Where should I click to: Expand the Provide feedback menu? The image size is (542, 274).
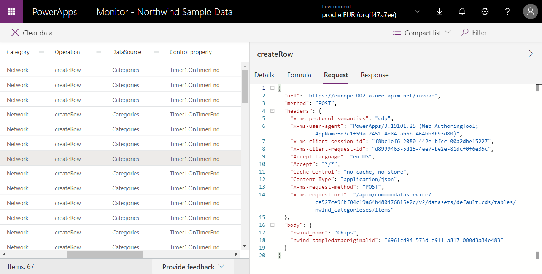193,267
